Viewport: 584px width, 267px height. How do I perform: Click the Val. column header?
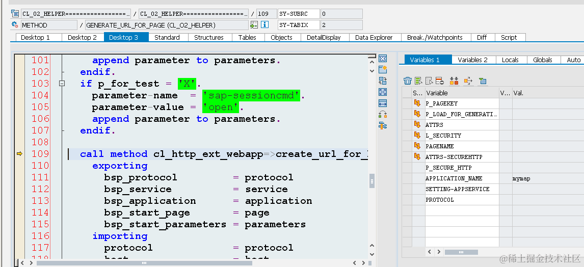[x=547, y=93]
